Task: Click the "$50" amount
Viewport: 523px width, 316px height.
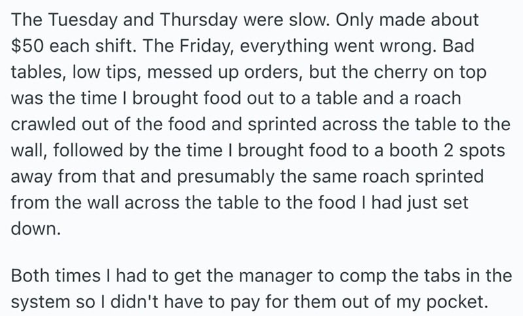Action: tap(27, 46)
